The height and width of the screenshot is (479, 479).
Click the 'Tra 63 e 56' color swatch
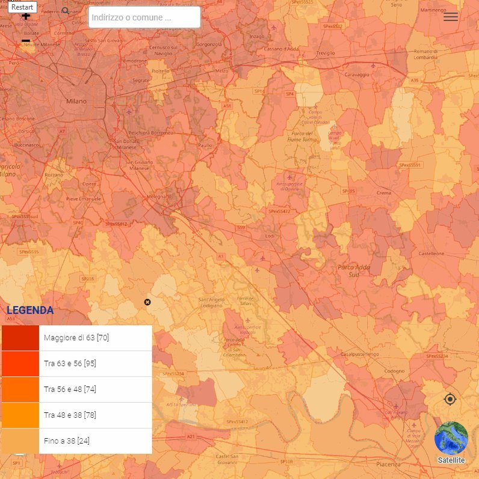(20, 364)
